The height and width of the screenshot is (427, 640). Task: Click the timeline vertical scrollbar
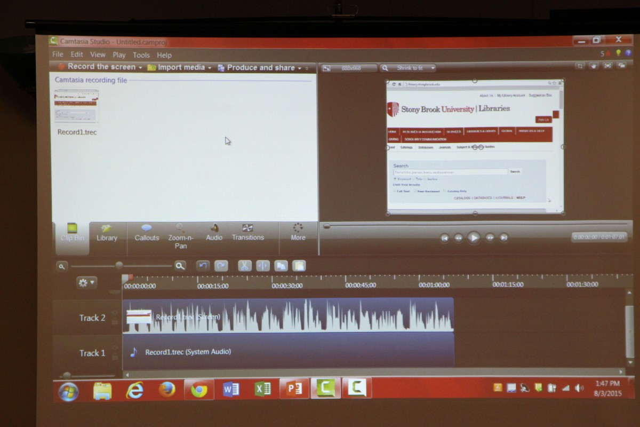coord(629,331)
